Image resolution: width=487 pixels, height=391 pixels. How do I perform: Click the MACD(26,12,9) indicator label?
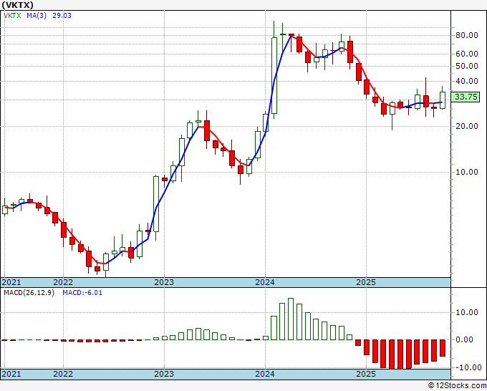(x=29, y=293)
